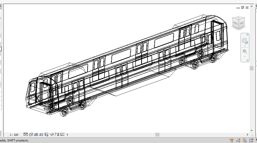Click the ViewCube FRONT face

pos(236,23)
